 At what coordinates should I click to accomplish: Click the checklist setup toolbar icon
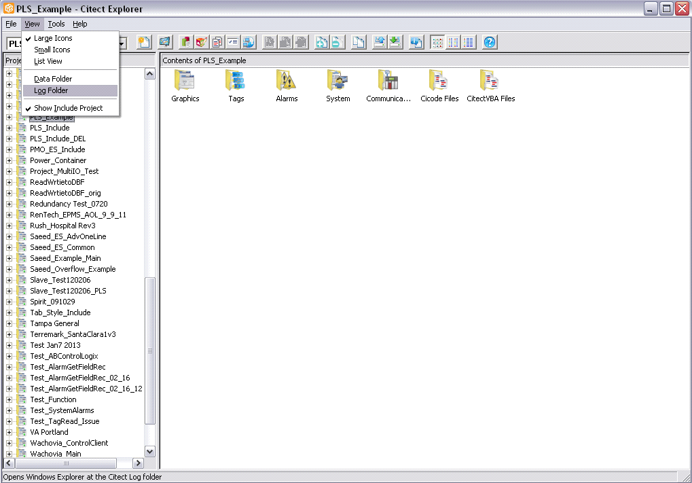tap(232, 42)
